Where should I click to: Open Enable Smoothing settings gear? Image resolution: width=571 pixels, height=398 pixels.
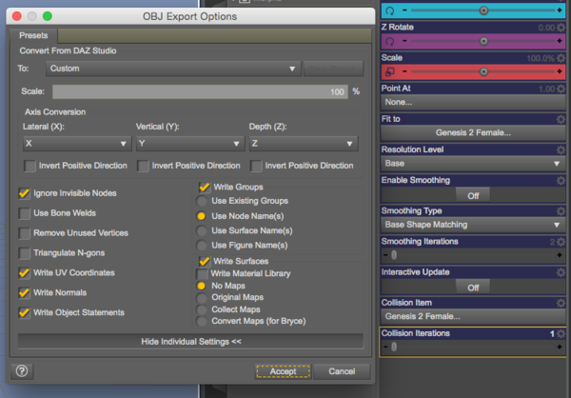(561, 180)
